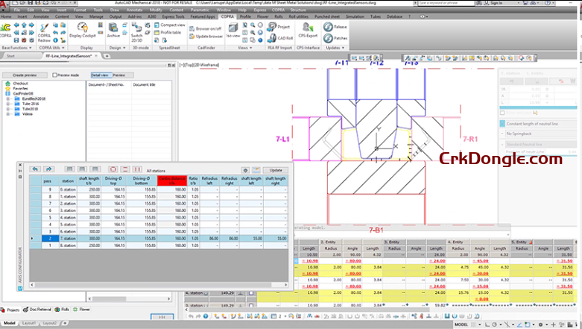Click the Document title column header
Viewport: 582px width, 329px height.
(144, 85)
